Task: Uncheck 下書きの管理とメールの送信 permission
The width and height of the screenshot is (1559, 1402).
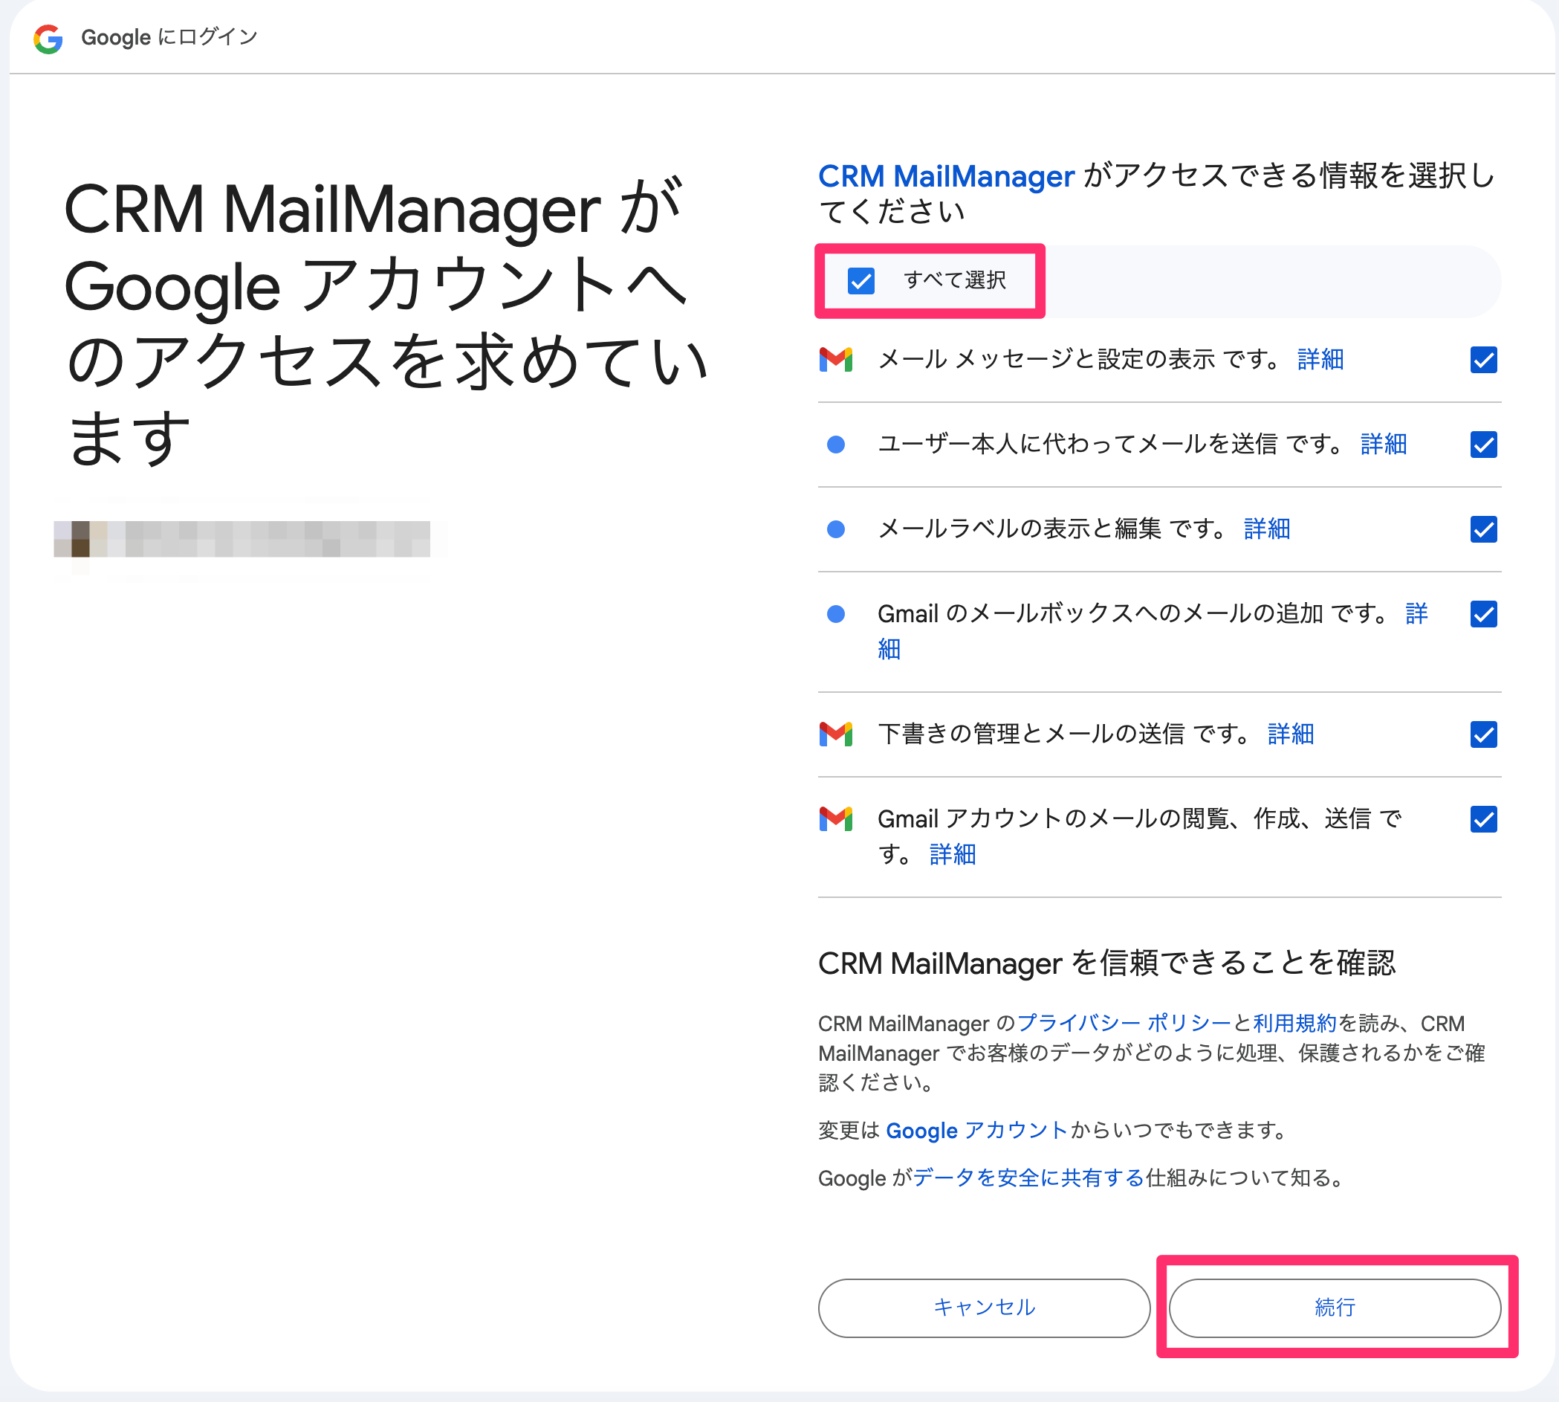Action: click(x=1483, y=734)
